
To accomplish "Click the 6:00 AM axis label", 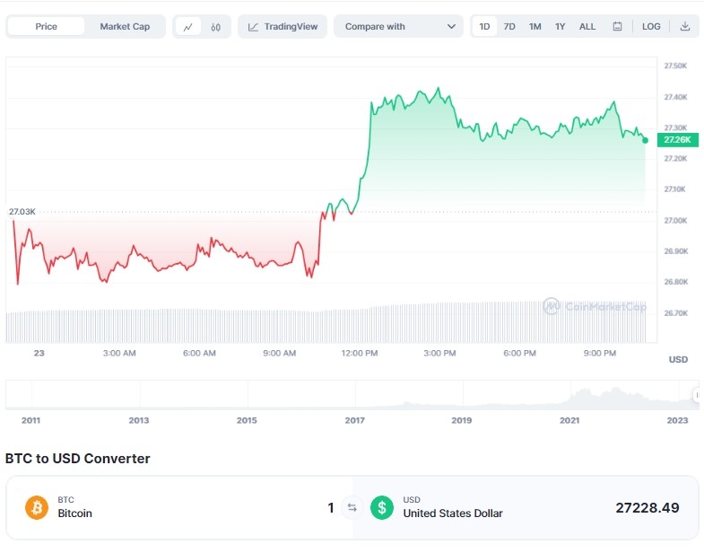I will tap(199, 354).
